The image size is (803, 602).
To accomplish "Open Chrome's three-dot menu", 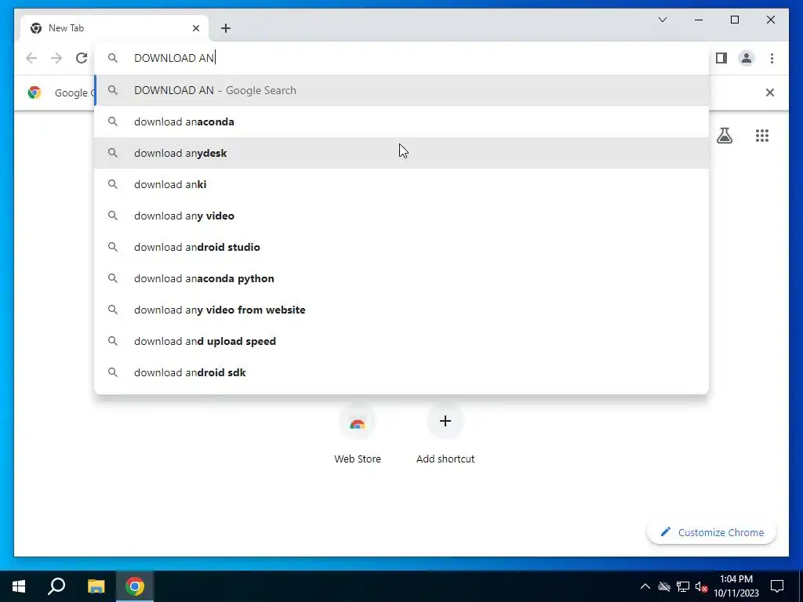I will [772, 58].
